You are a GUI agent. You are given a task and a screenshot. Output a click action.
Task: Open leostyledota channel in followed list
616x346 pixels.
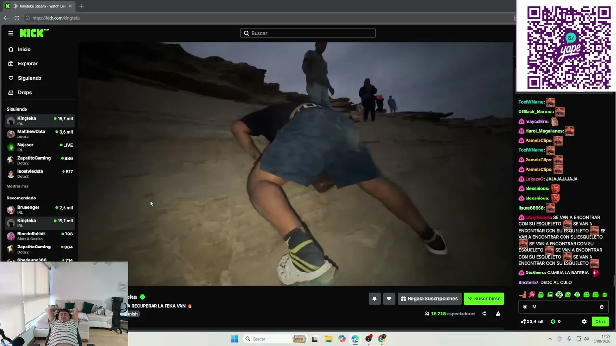(40, 173)
